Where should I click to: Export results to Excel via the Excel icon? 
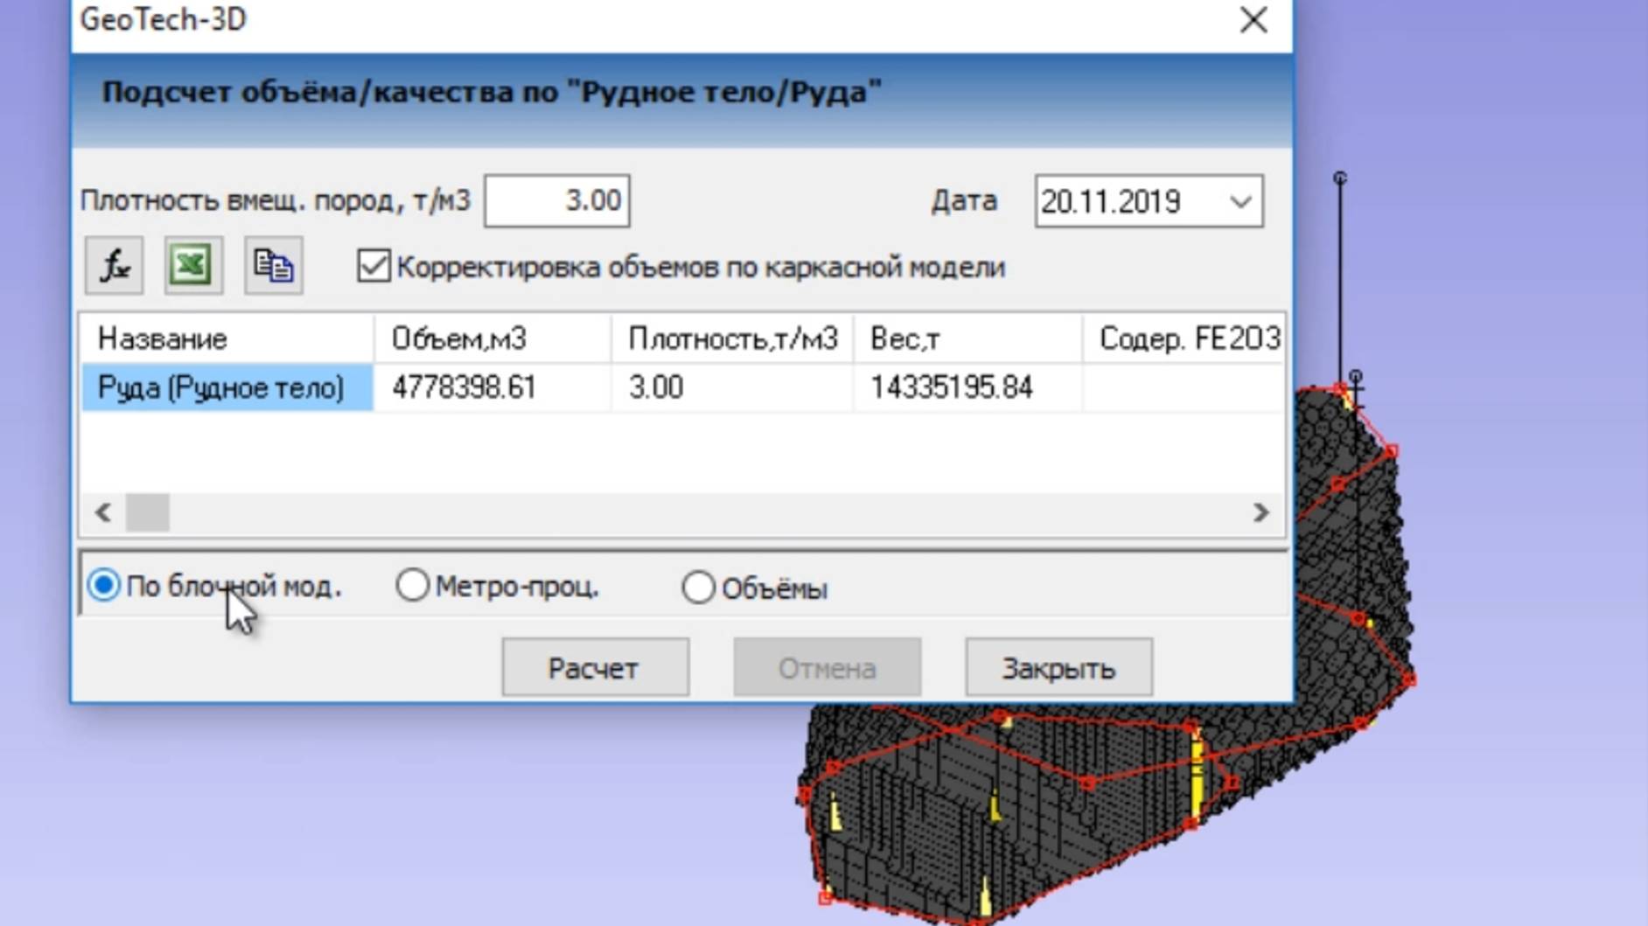pyautogui.click(x=192, y=265)
